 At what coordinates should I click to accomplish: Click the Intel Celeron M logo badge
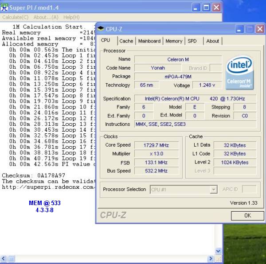[239, 73]
